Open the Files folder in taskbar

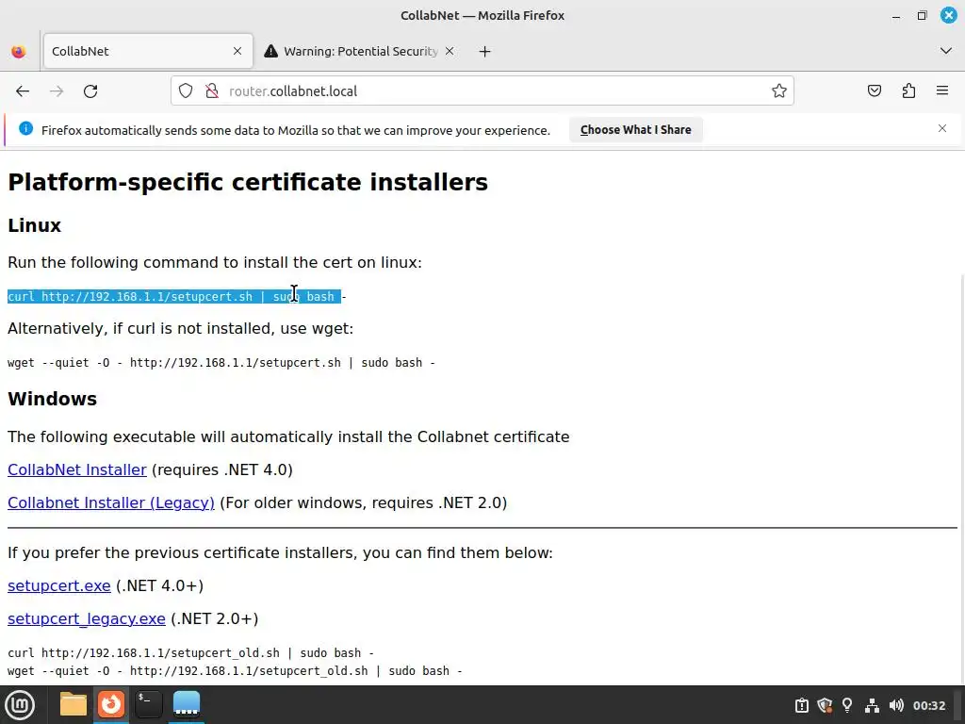74,704
